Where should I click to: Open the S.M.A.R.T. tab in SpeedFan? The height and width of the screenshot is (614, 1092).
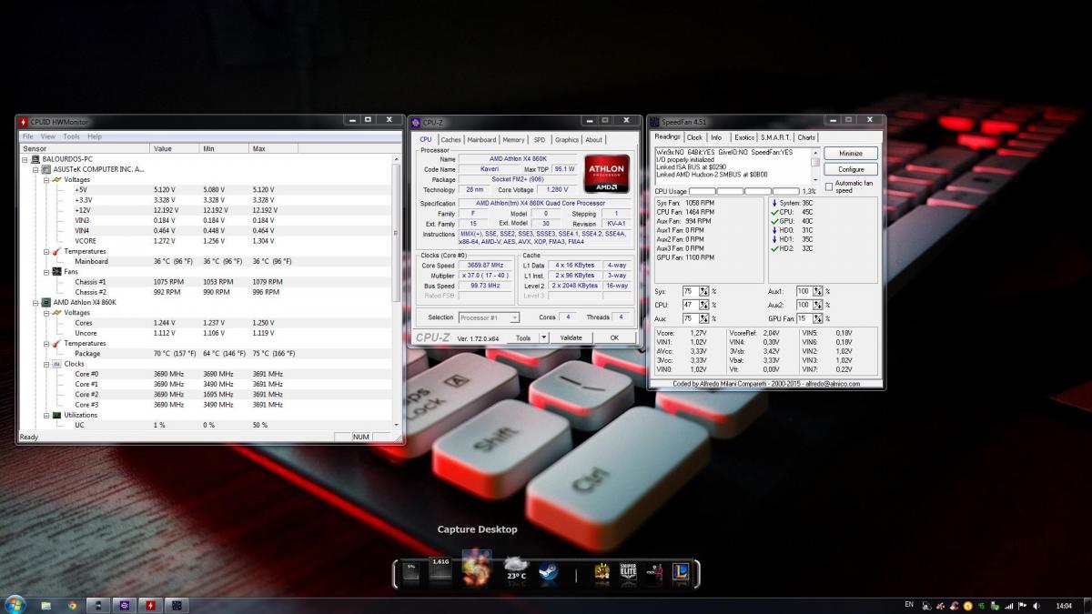tap(776, 137)
